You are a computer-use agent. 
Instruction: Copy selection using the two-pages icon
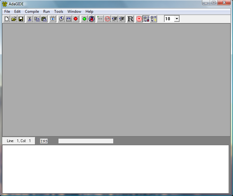click(x=37, y=19)
